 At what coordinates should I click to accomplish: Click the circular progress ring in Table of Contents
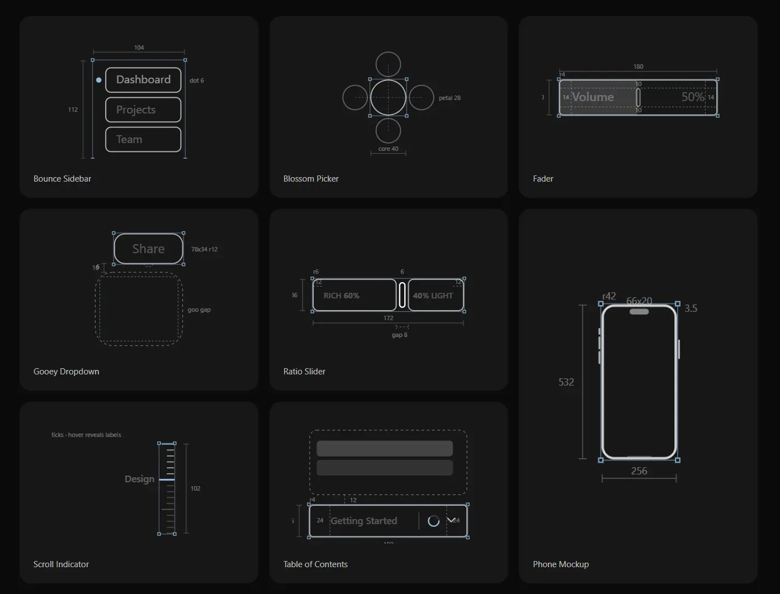click(x=433, y=521)
